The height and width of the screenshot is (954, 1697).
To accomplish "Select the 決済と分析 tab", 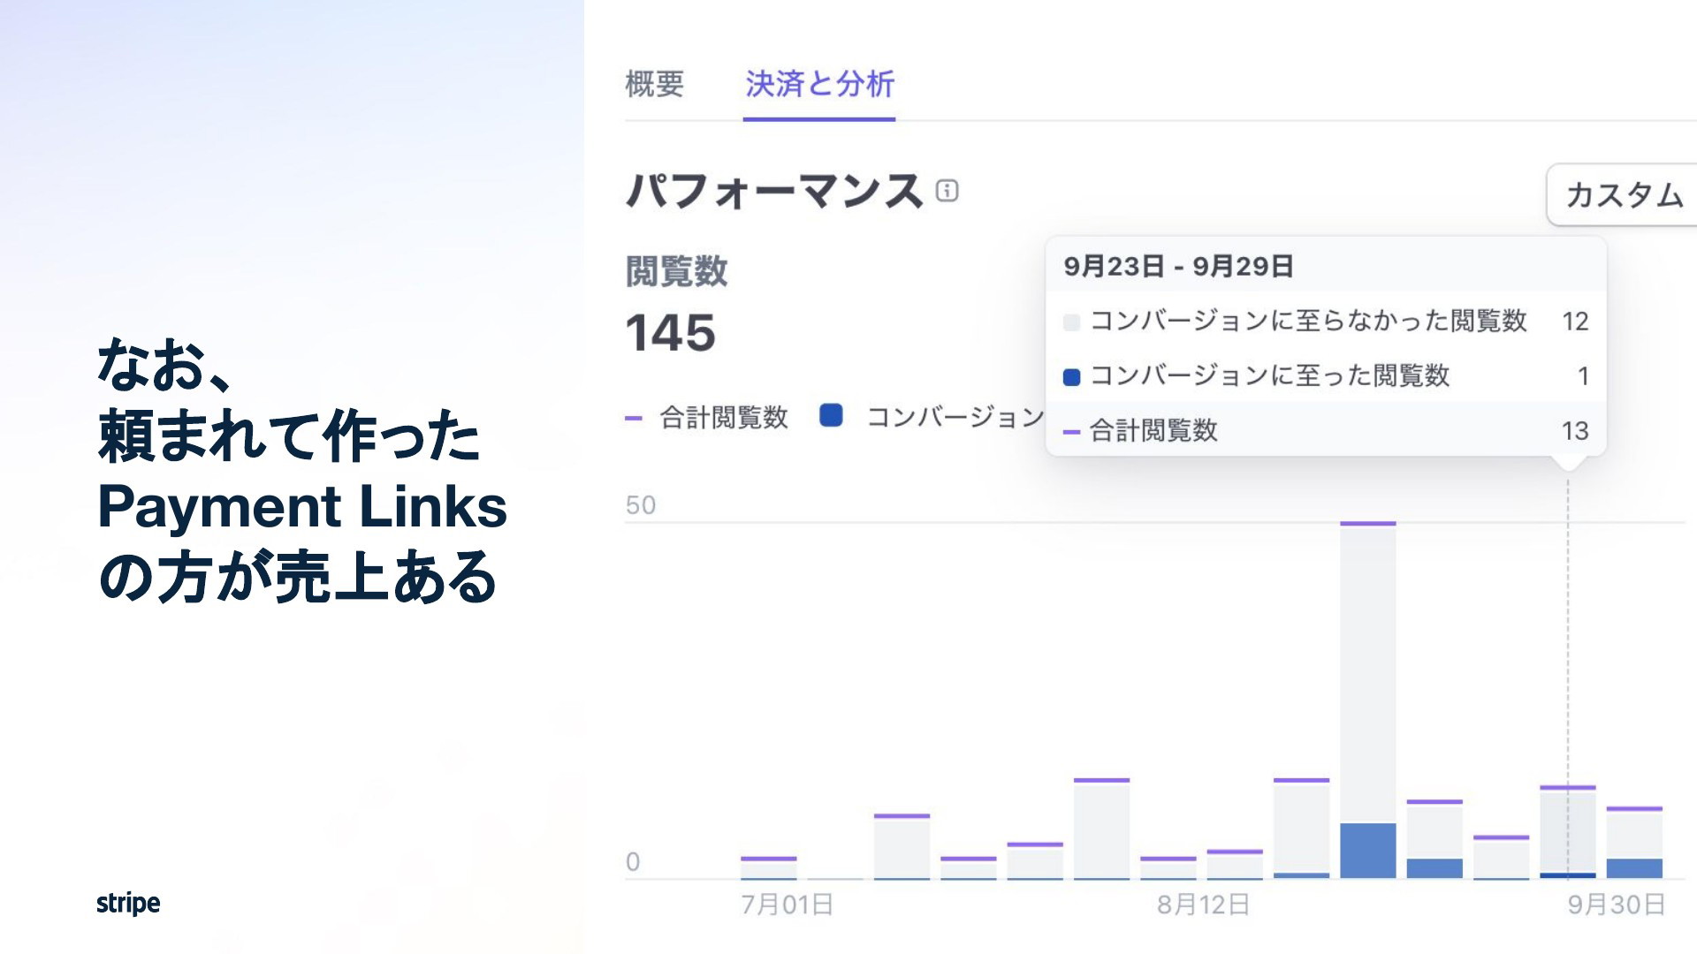I will pyautogui.click(x=819, y=84).
